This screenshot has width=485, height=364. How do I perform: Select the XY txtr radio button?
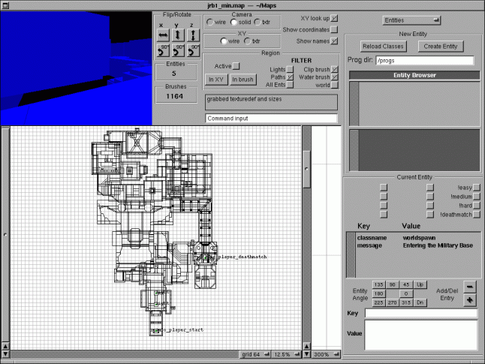(x=247, y=41)
